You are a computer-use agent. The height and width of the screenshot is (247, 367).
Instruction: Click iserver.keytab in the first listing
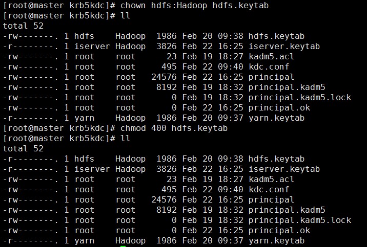(284, 46)
